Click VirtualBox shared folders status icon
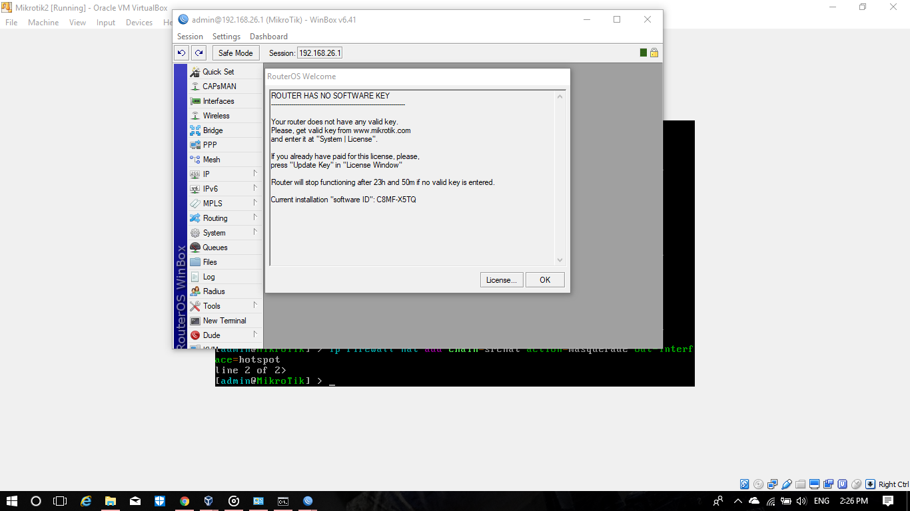This screenshot has height=511, width=910. [x=801, y=484]
